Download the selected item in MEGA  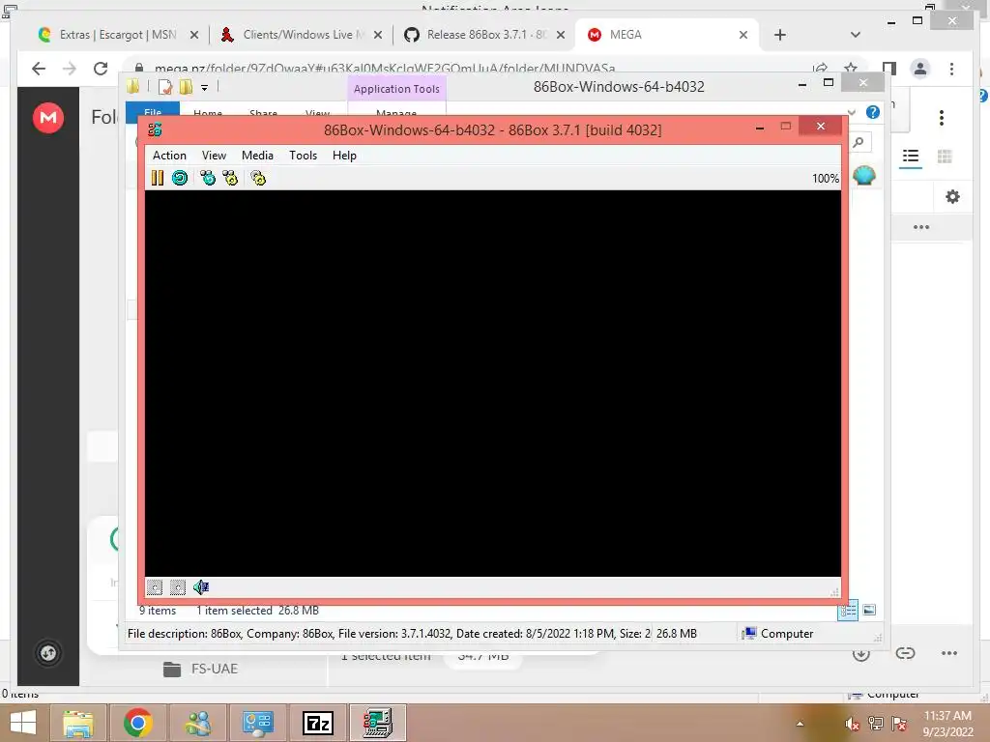(860, 654)
